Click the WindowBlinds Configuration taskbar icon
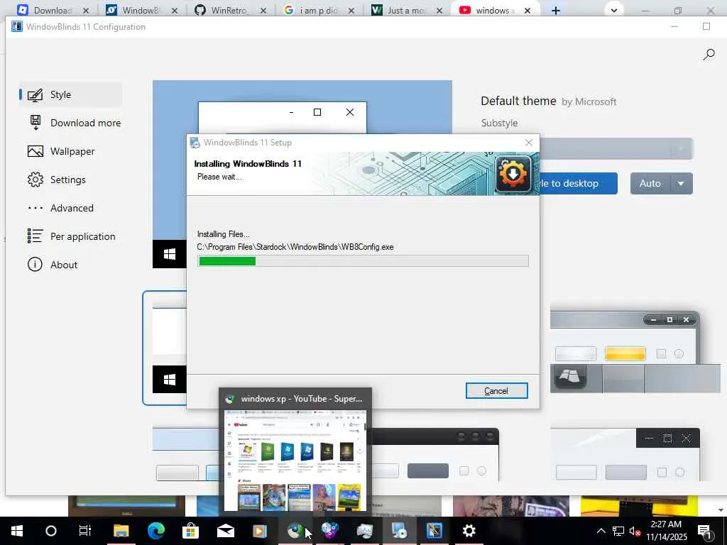This screenshot has width=727, height=545. 434,531
